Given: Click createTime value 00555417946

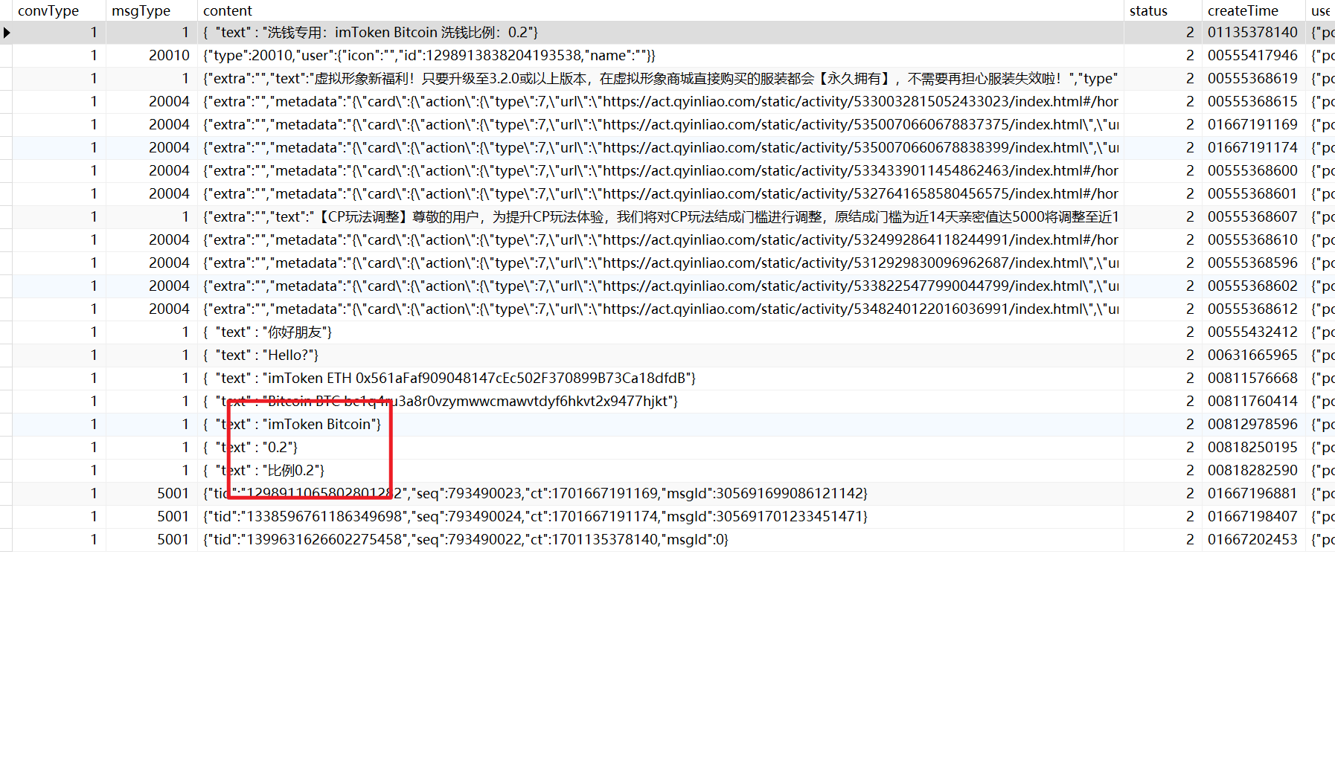Looking at the screenshot, I should click(x=1253, y=55).
